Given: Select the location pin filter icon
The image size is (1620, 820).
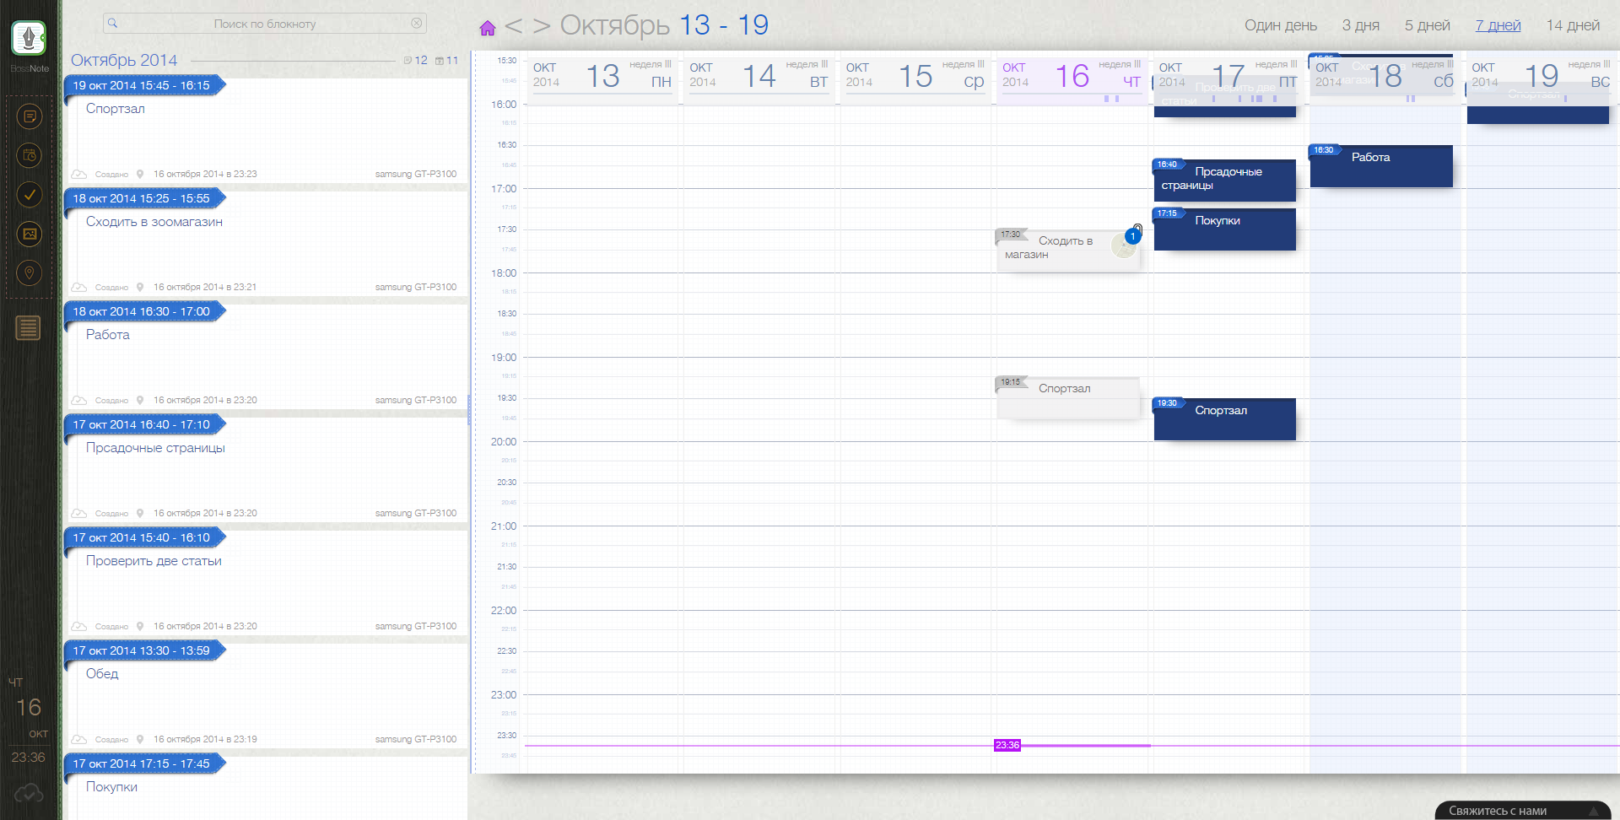Looking at the screenshot, I should (30, 273).
